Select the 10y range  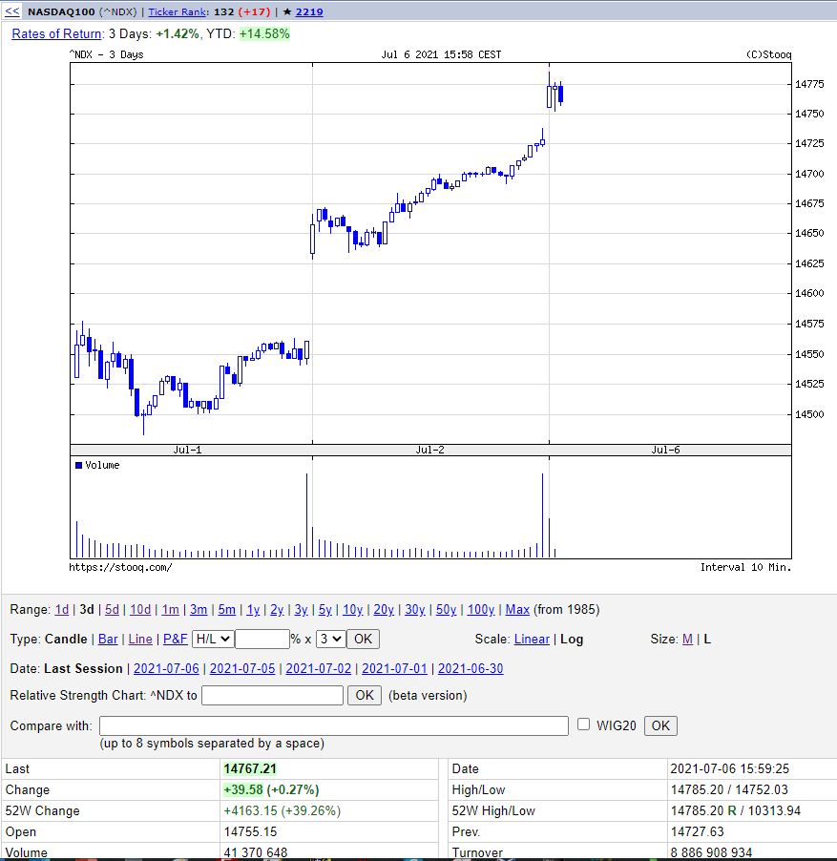tap(353, 610)
